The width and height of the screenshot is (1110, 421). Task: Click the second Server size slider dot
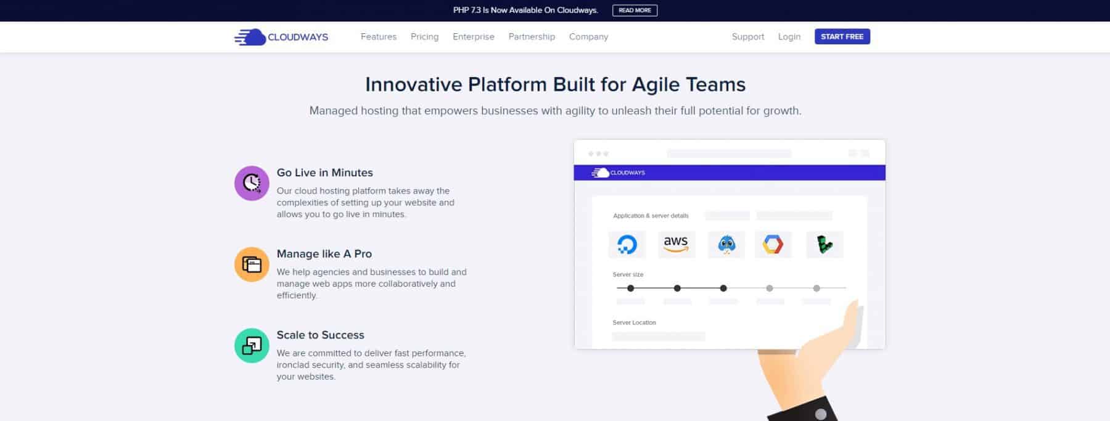click(x=677, y=288)
